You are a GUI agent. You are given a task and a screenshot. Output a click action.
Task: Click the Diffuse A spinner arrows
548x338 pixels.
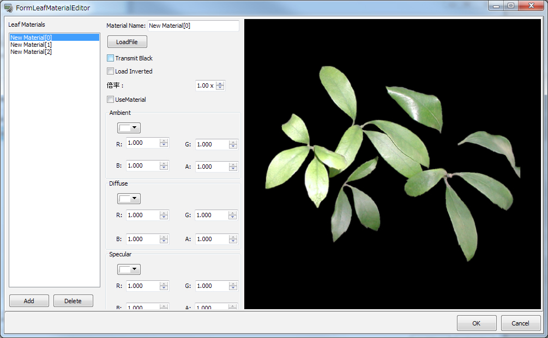click(x=233, y=239)
